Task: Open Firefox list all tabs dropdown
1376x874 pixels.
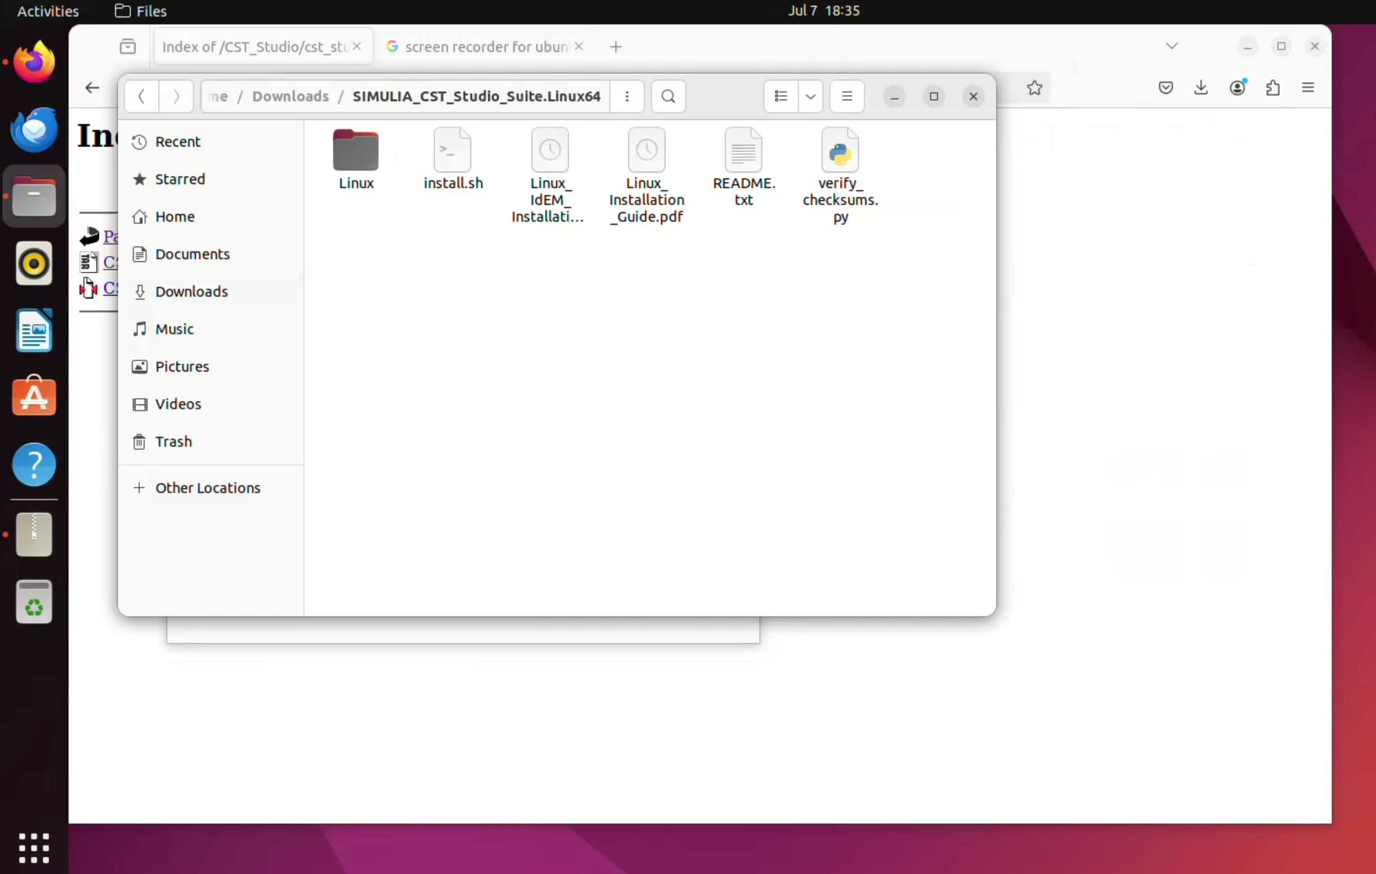Action: point(1172,46)
